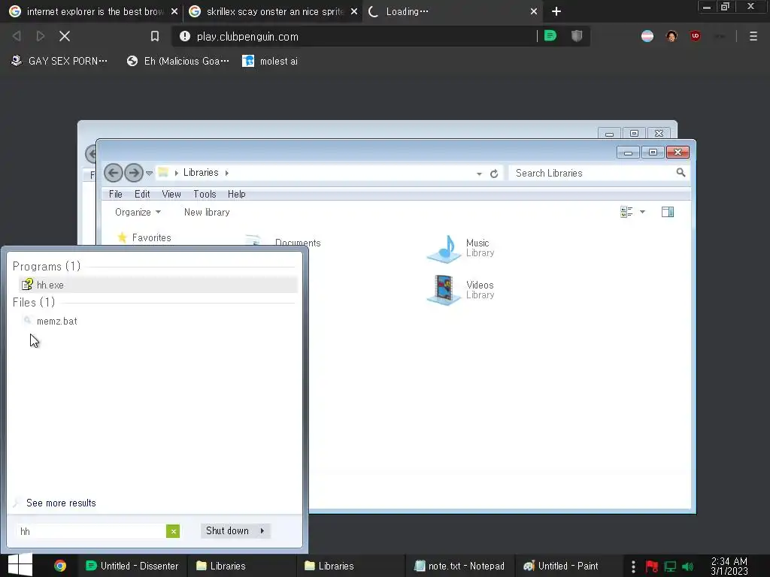The image size is (770, 577).
Task: Open the browser hamburger menu
Action: [x=753, y=36]
